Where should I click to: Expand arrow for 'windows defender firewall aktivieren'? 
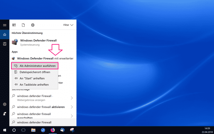coord(72,107)
